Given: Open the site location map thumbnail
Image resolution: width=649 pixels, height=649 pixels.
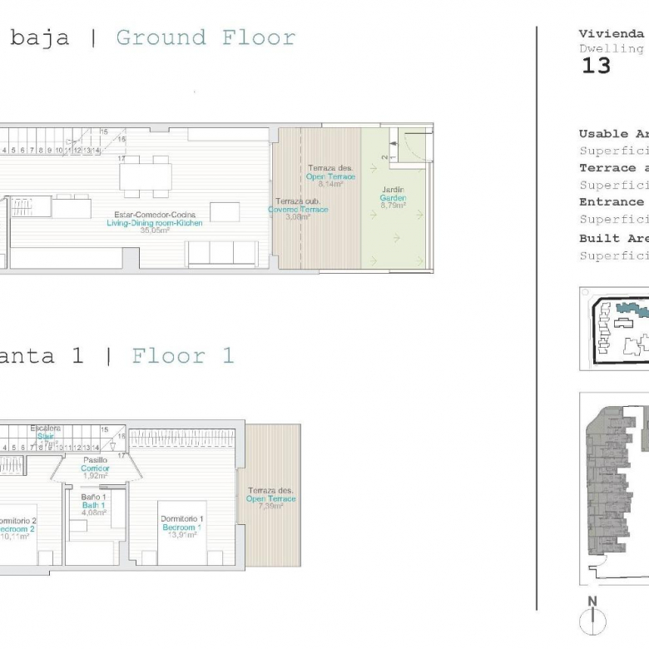Looking at the screenshot, I should pyautogui.click(x=614, y=329).
